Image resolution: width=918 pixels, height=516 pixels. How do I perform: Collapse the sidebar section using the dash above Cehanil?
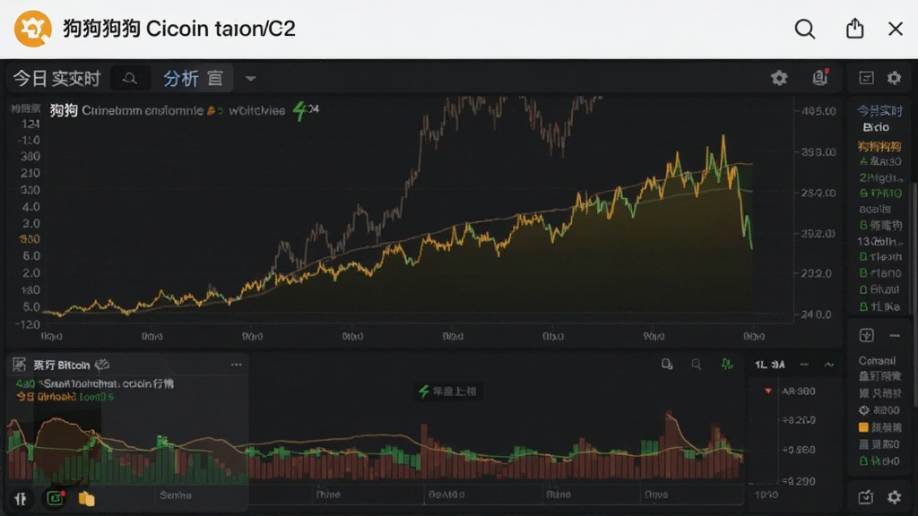click(895, 336)
